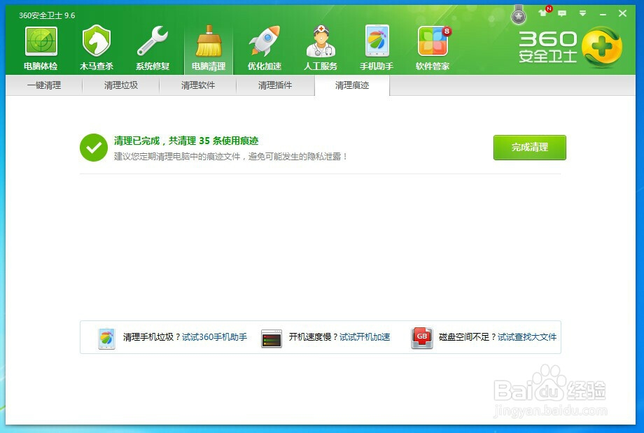Open 试试查找大文件 link
The image size is (644, 433).
coord(527,337)
